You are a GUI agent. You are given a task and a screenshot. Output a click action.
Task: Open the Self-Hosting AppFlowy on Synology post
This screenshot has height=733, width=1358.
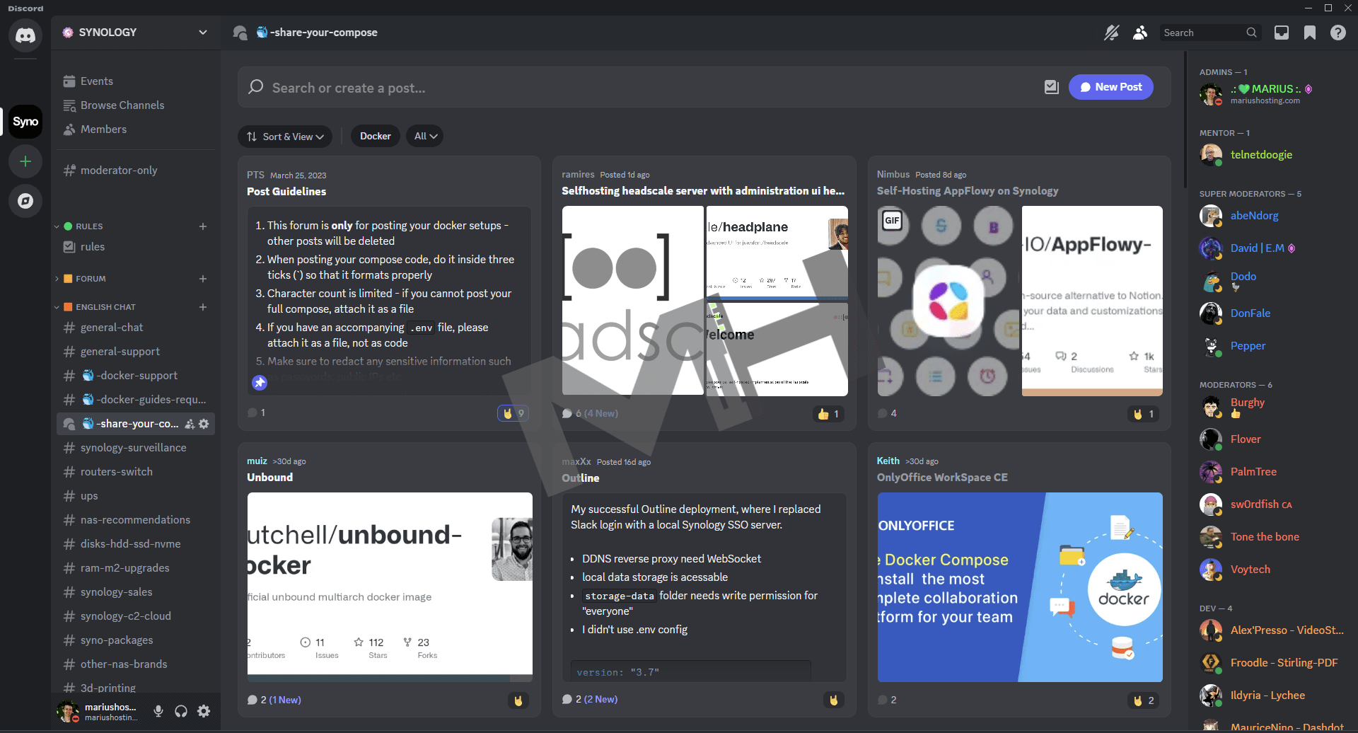pyautogui.click(x=968, y=191)
